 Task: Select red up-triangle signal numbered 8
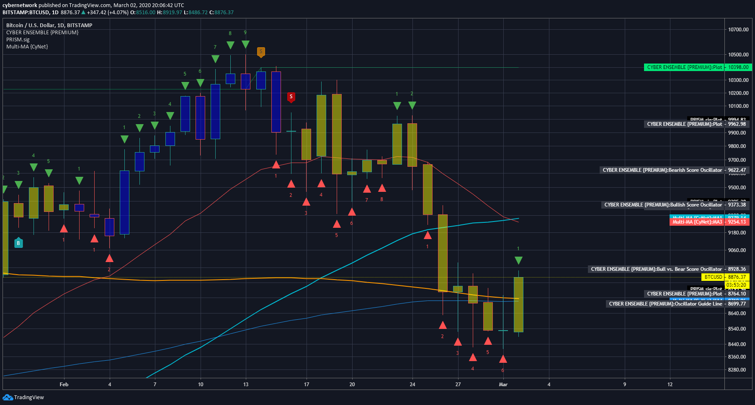[x=382, y=188]
